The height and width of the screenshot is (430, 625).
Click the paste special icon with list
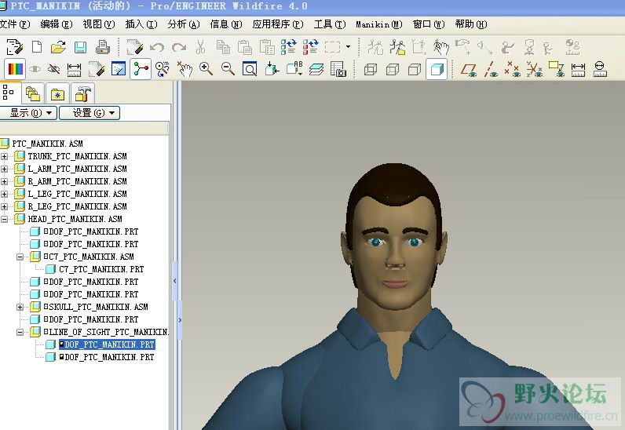click(x=267, y=47)
